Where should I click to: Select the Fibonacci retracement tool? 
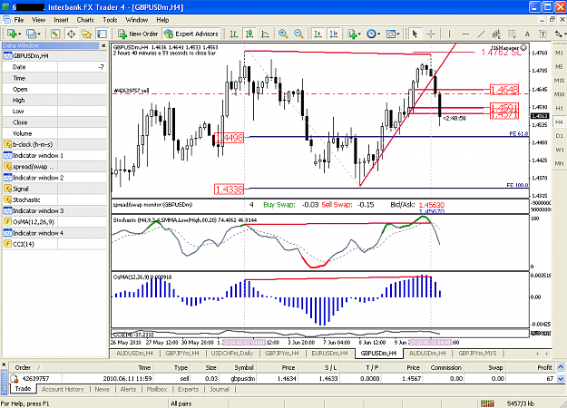point(512,34)
